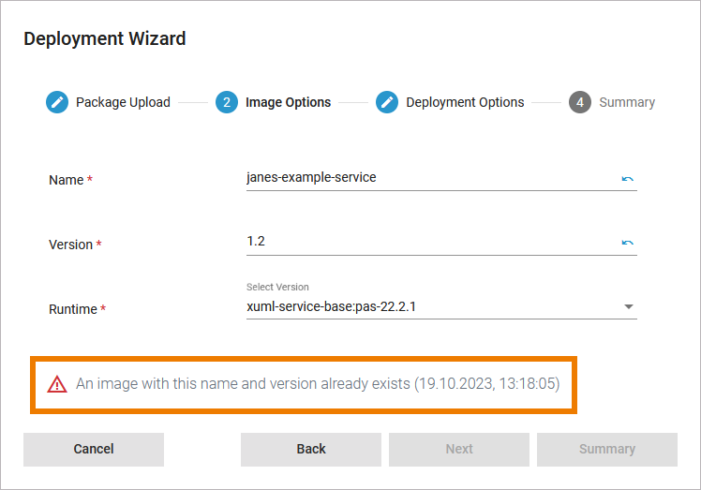Select the Image Options step label
701x490 pixels.
click(x=288, y=102)
